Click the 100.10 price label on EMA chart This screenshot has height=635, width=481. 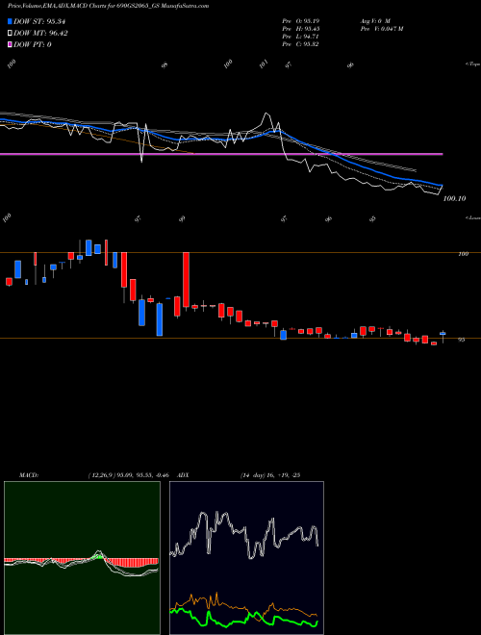455,198
